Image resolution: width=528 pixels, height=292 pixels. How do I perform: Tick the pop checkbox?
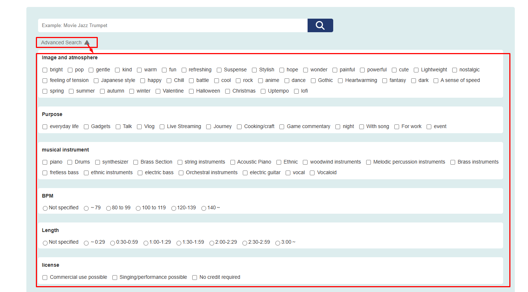(70, 70)
